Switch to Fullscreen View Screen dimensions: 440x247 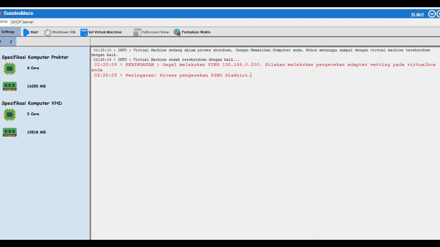pyautogui.click(x=151, y=32)
